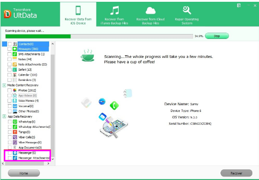Click the Home button
Image resolution: width=259 pixels, height=180 pixels.
(x=24, y=173)
